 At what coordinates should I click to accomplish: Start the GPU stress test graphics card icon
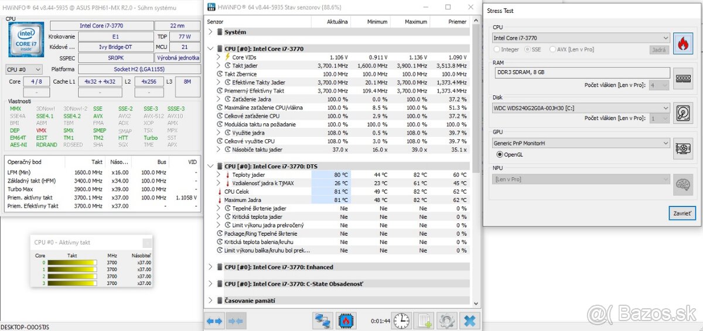point(683,149)
